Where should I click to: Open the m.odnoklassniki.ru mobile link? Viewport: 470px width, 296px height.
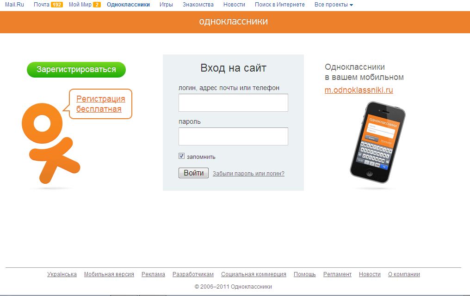(x=359, y=90)
